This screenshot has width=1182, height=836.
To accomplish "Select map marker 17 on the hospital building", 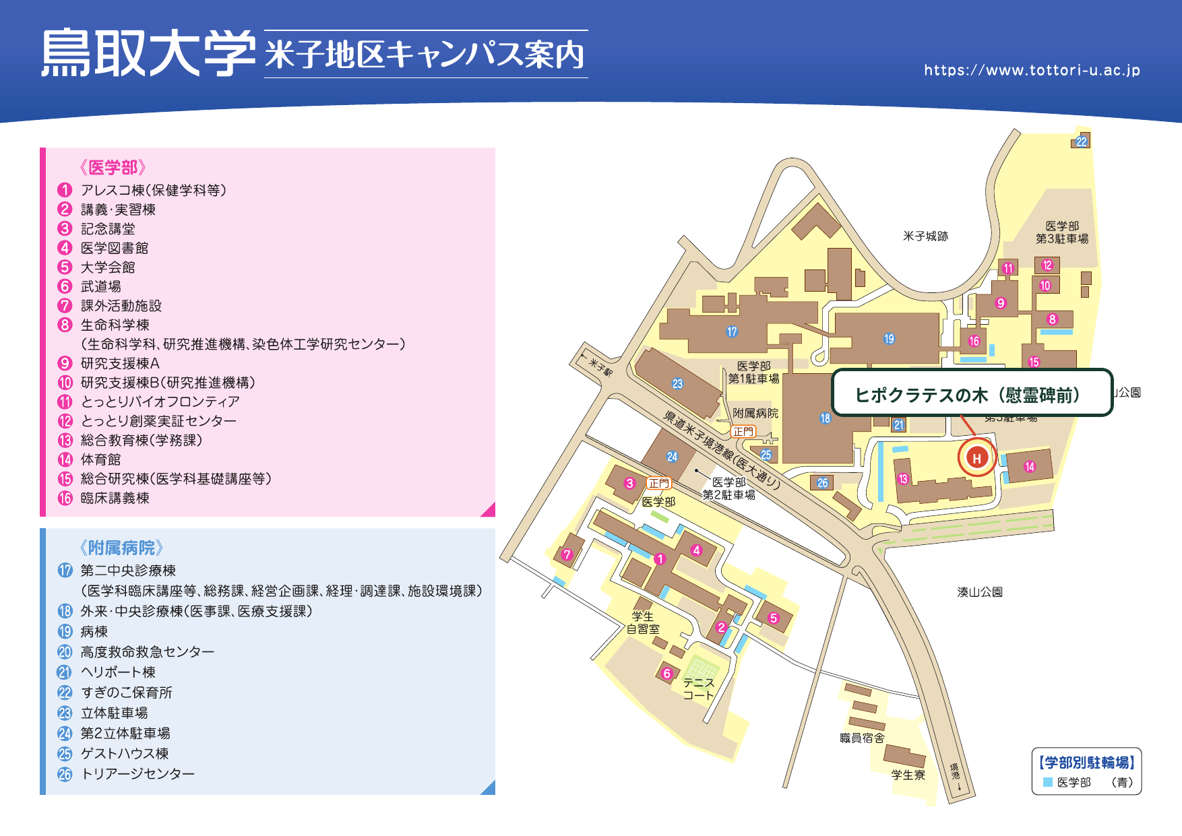I will pyautogui.click(x=732, y=331).
